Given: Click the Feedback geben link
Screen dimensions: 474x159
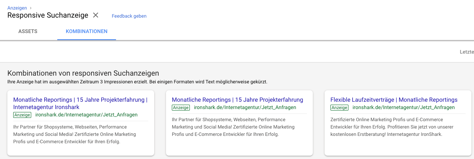Looking at the screenshot, I should 129,16.
